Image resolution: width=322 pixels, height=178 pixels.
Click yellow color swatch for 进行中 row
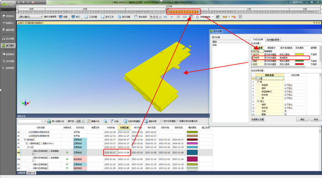click(x=299, y=54)
